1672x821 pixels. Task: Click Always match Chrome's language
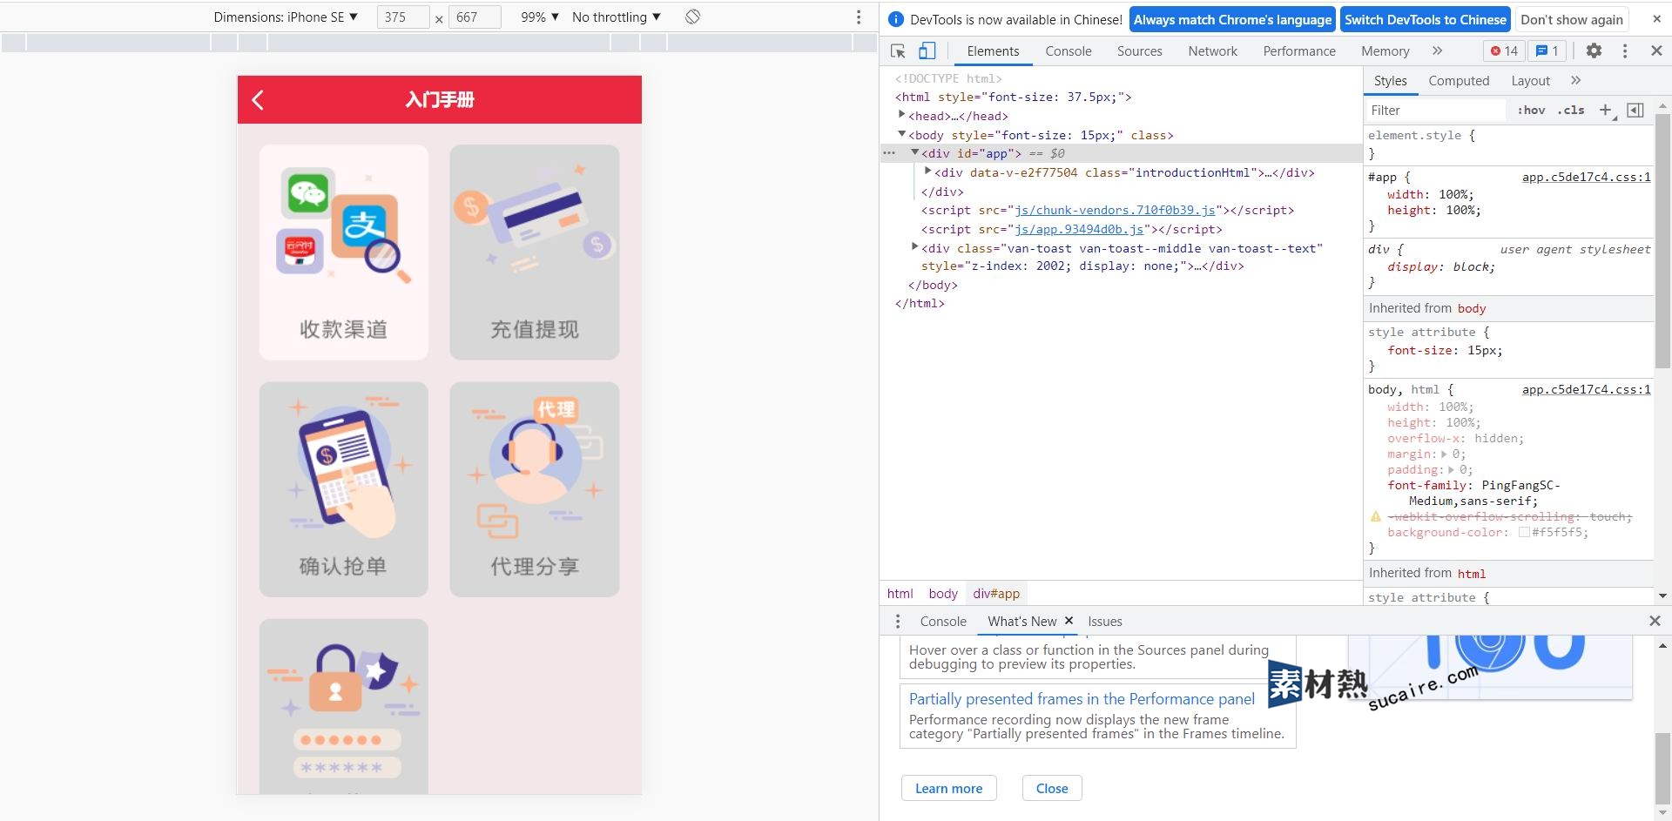(x=1232, y=19)
